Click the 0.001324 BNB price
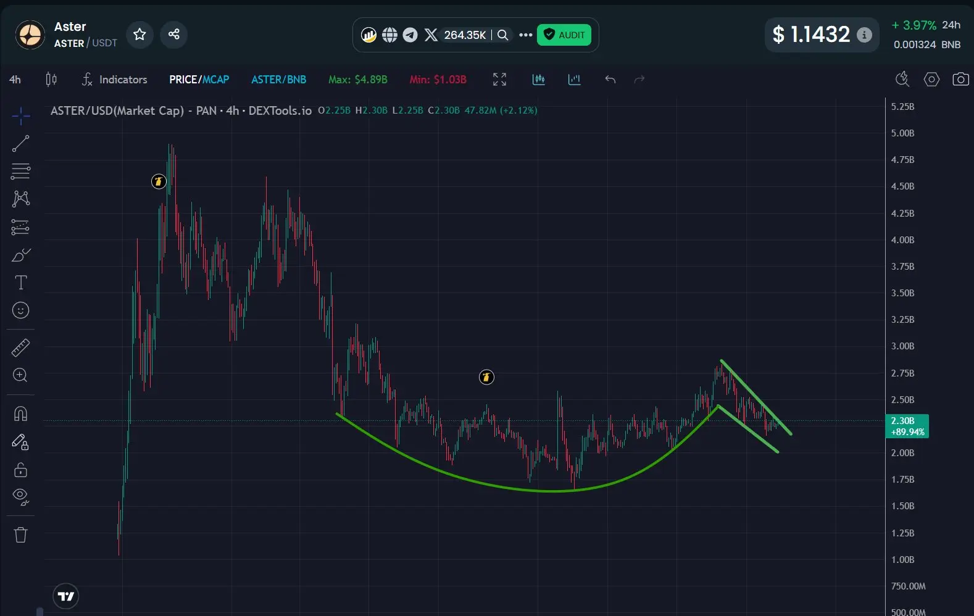Screen dimensions: 974x616 tap(927, 44)
